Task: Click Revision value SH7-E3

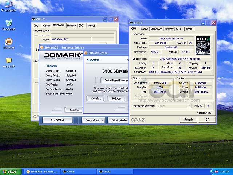Action: point(205,67)
